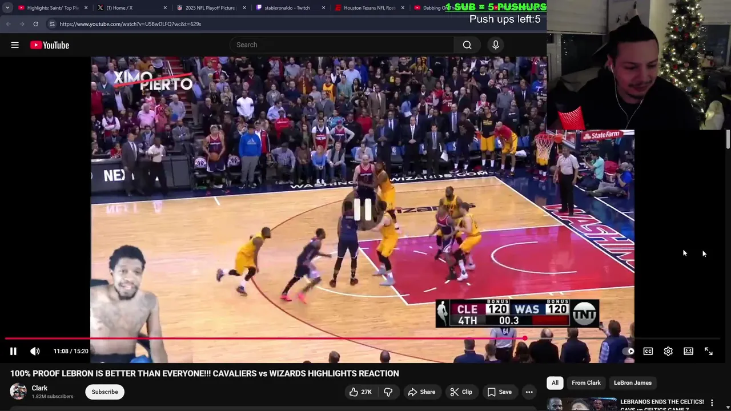
Task: Click the browser address bar URL
Action: pyautogui.click(x=130, y=24)
